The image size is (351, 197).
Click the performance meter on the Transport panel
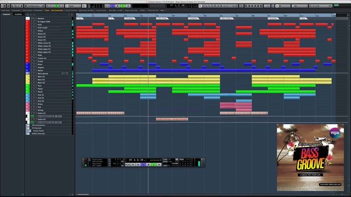pos(86,162)
